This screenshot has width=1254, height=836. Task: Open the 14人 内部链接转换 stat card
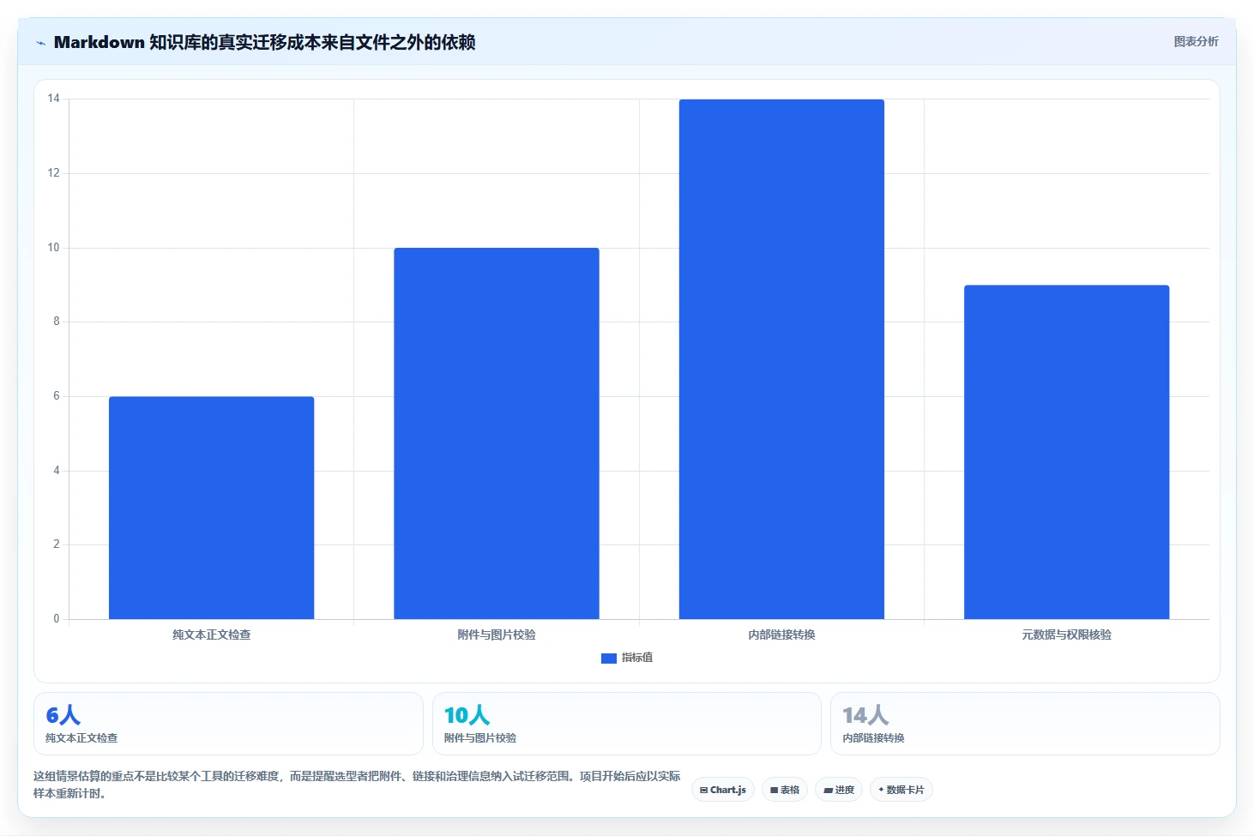click(1025, 724)
